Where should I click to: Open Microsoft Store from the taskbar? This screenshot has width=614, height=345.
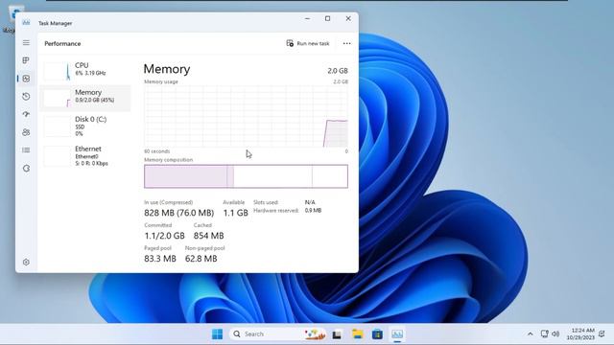377,334
